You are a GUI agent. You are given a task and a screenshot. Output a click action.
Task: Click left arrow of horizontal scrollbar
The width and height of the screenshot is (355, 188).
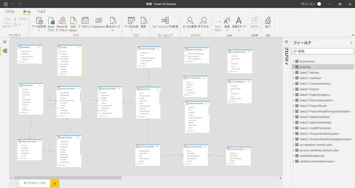pos(11,178)
